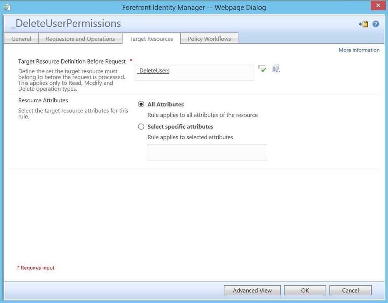Click the _DeleteUsers set link
The image size is (388, 303).
pyautogui.click(x=153, y=71)
